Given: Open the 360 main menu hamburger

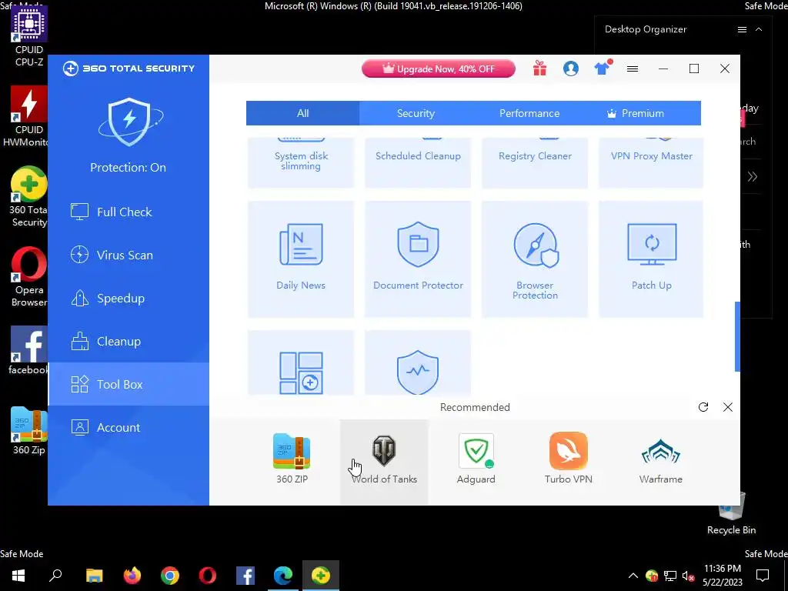Looking at the screenshot, I should [633, 68].
